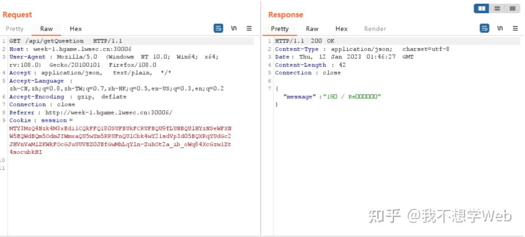Click the Referer header line
This screenshot has width=525, height=237.
pos(91,112)
